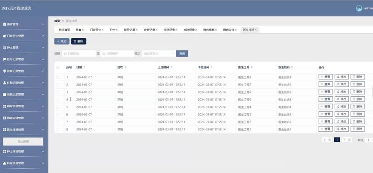
Task: Expand 病床安排管理 with its chevron
Action: [x=43, y=118]
